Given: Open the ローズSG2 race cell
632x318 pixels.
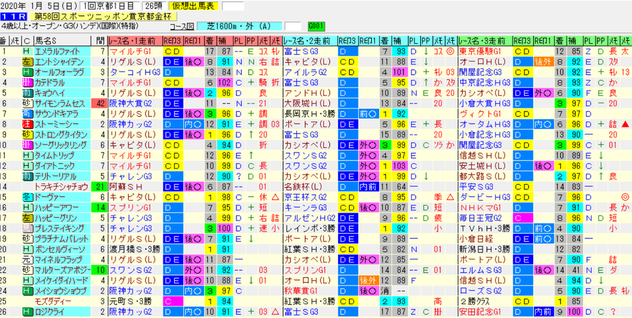Looking at the screenshot, I should 485,291.
